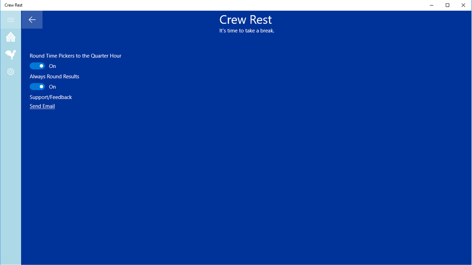Disable the Always Round Results switch
472x265 pixels.
click(x=37, y=86)
